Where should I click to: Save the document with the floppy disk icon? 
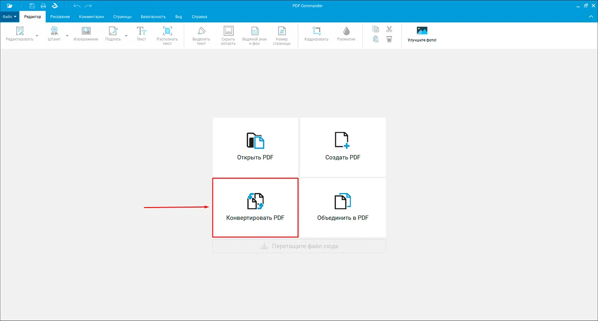point(32,5)
